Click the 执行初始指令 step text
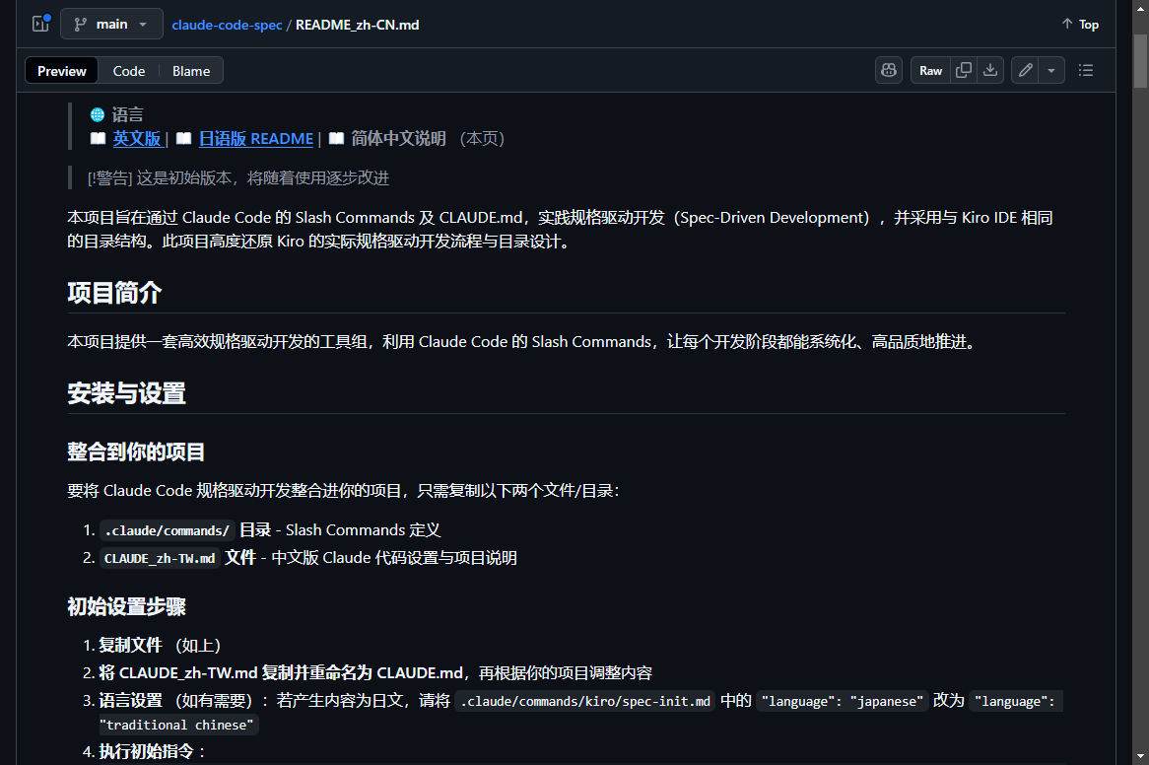The width and height of the screenshot is (1149, 765). [x=147, y=752]
